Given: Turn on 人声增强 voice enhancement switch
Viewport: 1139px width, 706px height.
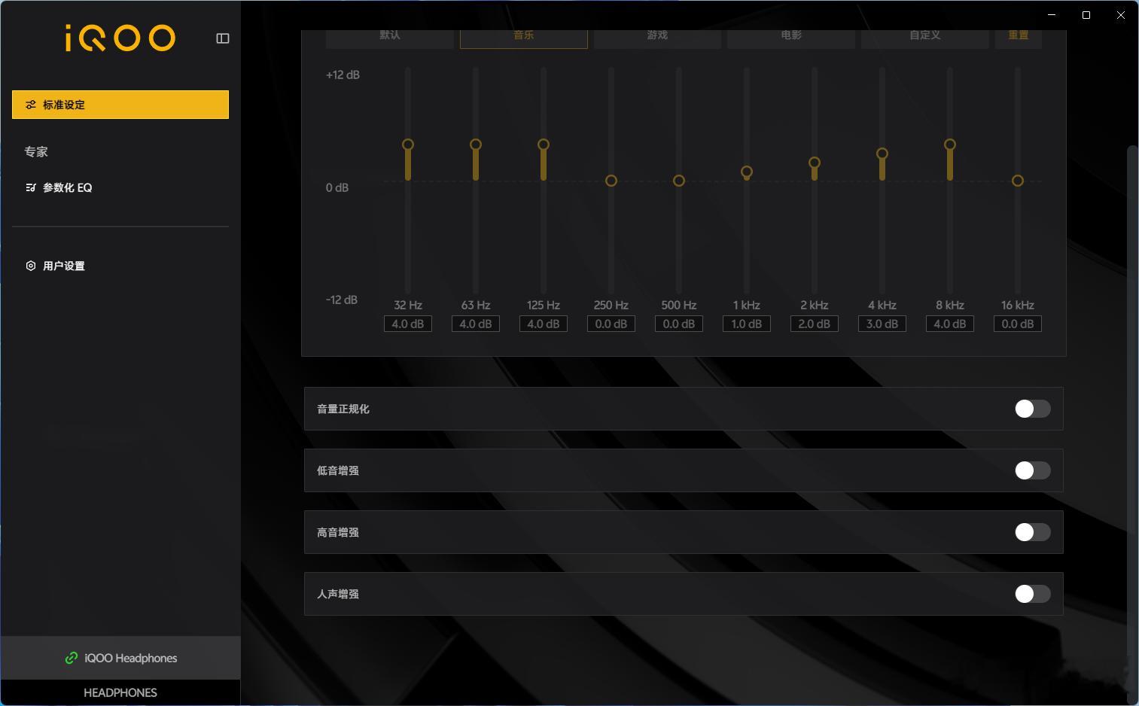Looking at the screenshot, I should [1033, 594].
